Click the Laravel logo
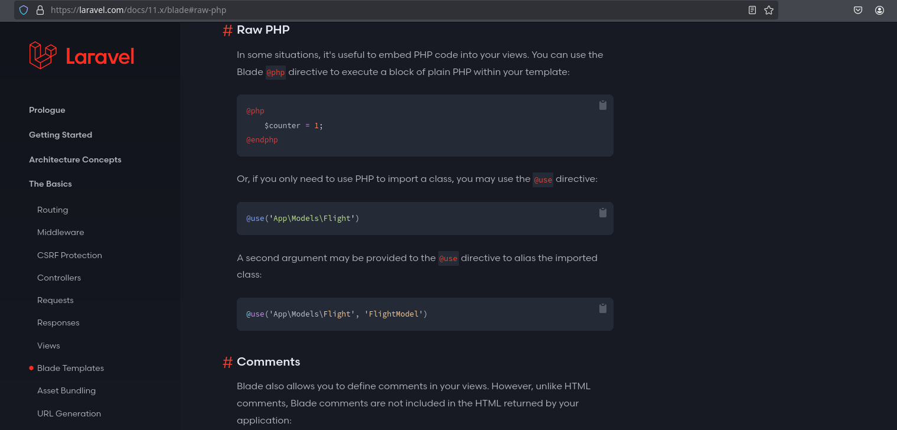Screen dimensions: 897x430 [81, 56]
